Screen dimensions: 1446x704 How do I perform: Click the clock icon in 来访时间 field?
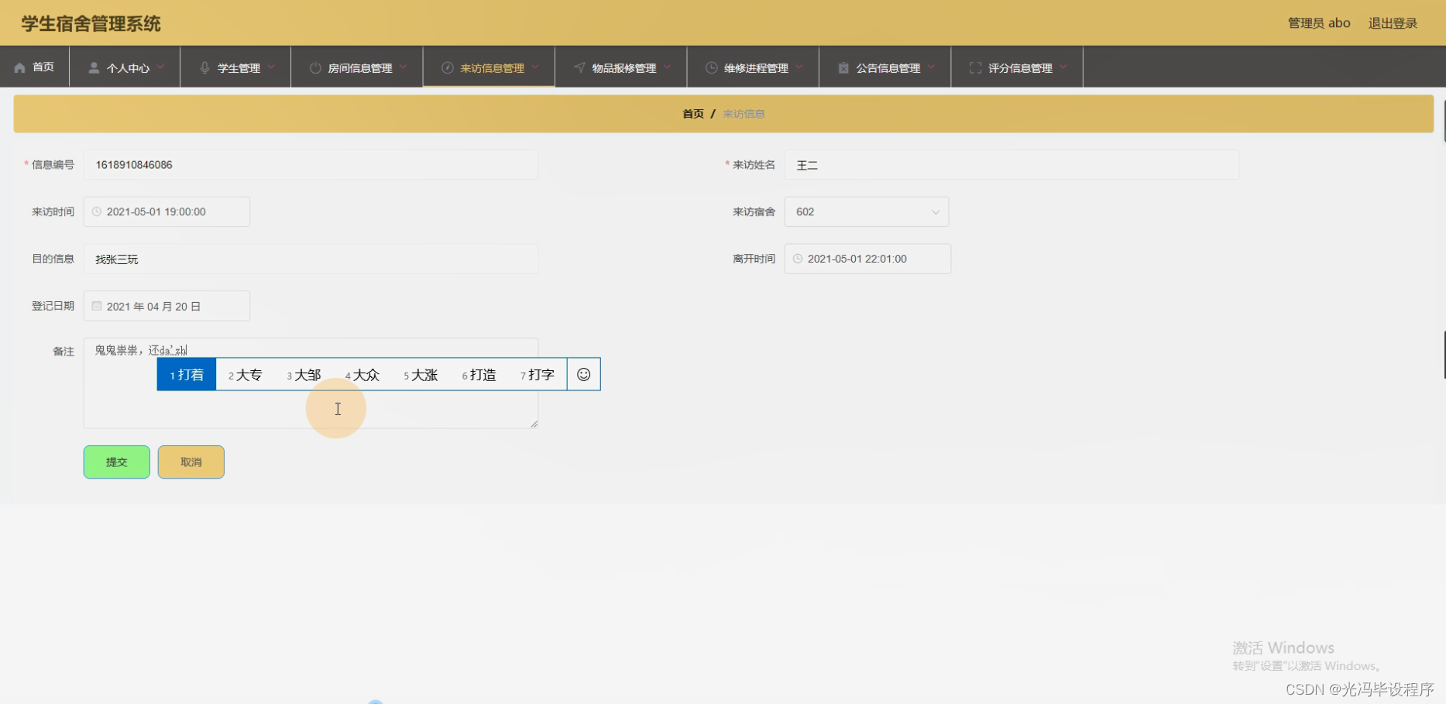pos(96,211)
